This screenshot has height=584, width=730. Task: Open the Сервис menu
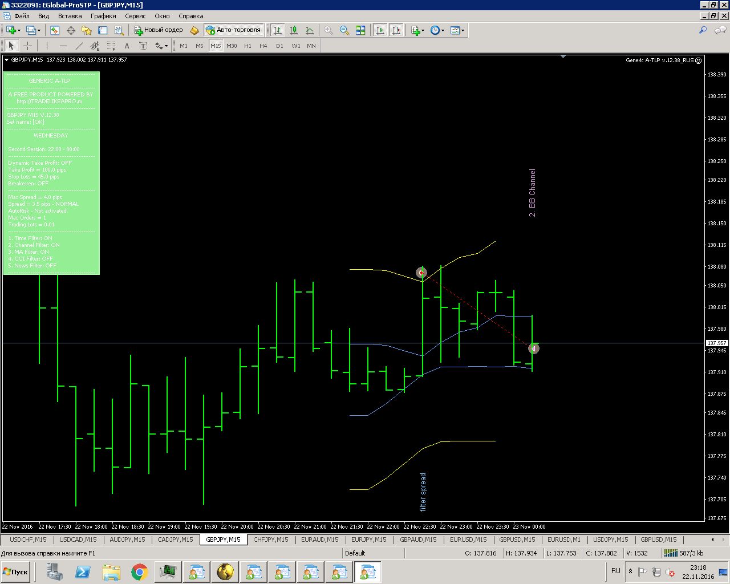coord(135,16)
